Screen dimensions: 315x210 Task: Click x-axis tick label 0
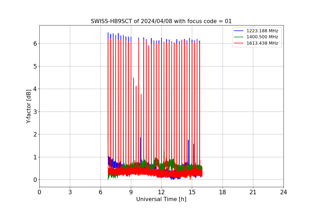[39, 192]
